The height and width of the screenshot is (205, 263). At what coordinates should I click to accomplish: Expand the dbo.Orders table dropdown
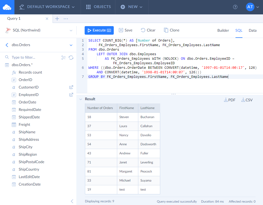coord(71,45)
